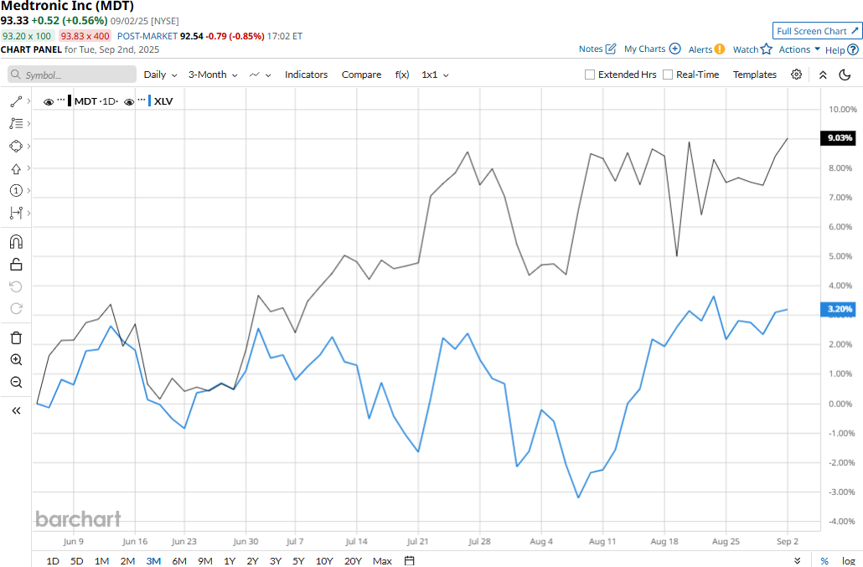Open Notes link
863x567 pixels.
(597, 49)
